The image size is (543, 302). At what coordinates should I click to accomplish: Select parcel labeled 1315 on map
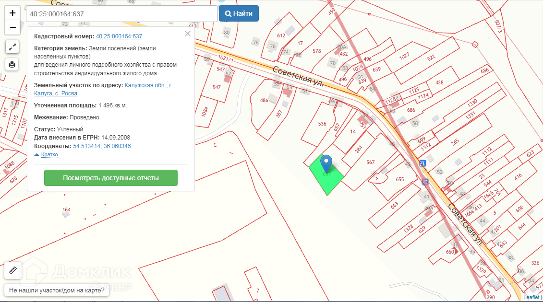(15, 120)
